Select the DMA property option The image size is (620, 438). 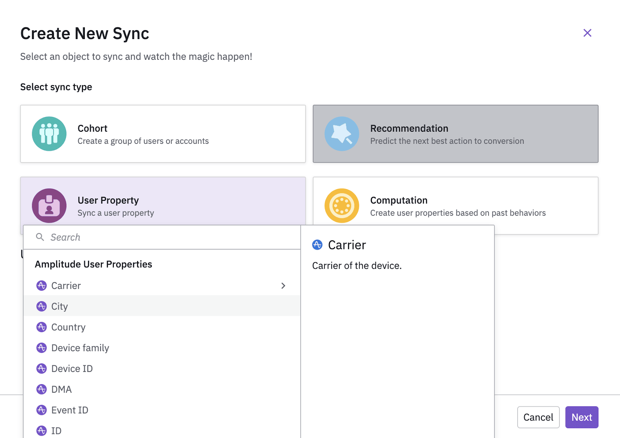click(x=61, y=389)
